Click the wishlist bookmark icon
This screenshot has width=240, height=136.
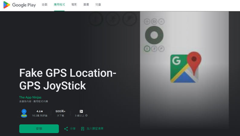pos(83,129)
